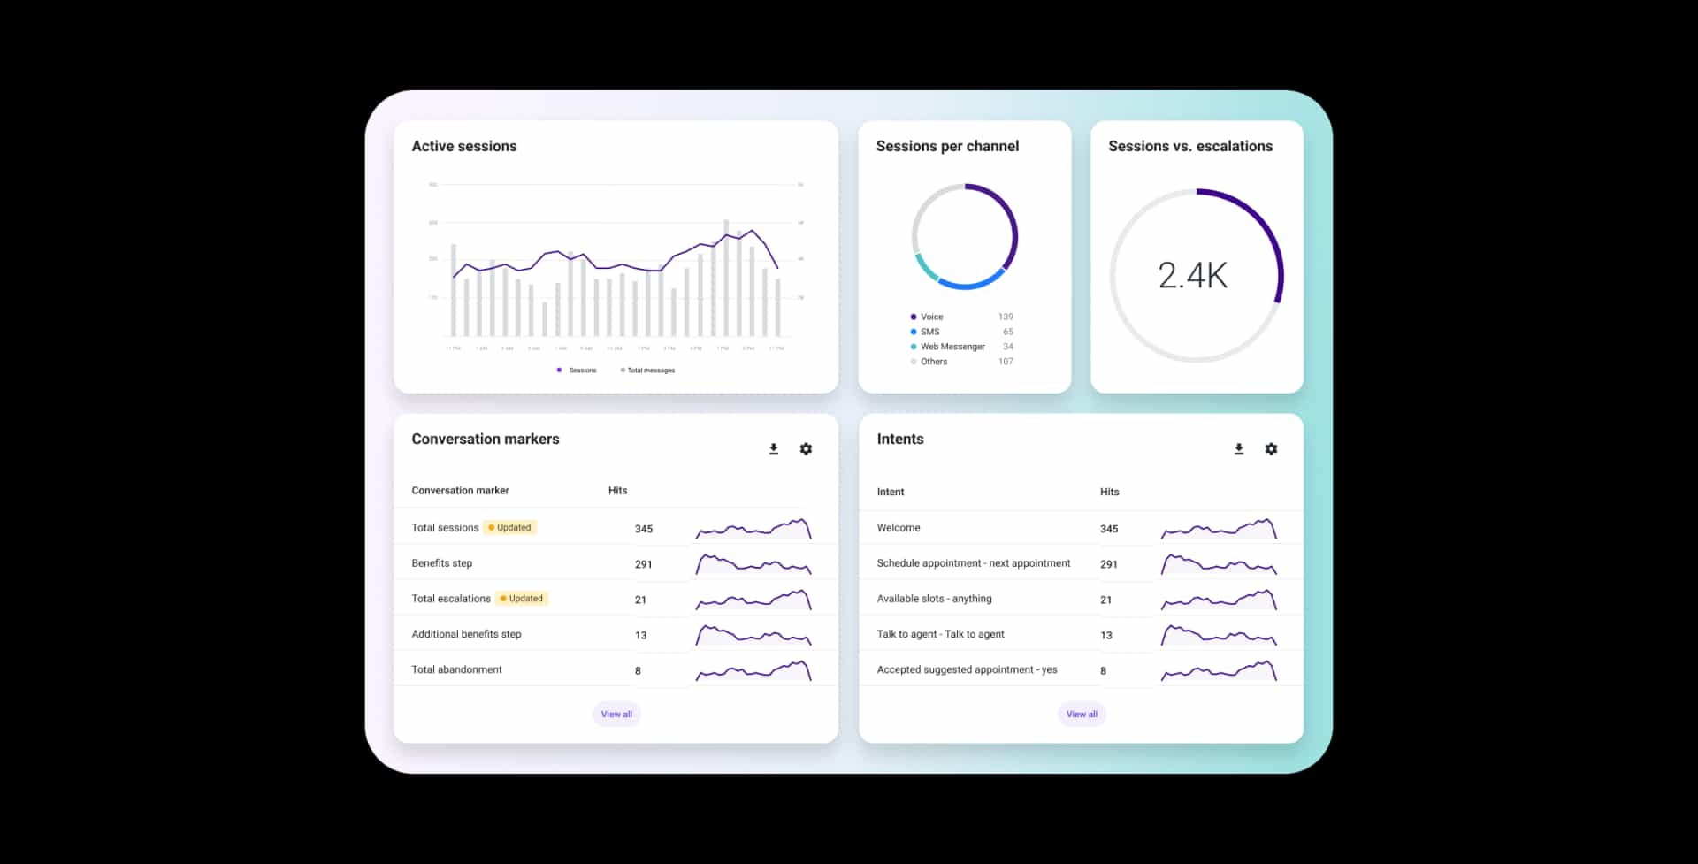1698x864 pixels.
Task: Select the Benefits step row
Action: [442, 563]
